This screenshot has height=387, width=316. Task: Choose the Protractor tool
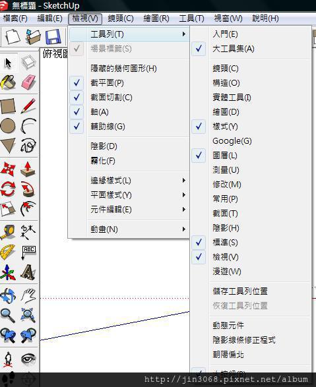click(8, 252)
